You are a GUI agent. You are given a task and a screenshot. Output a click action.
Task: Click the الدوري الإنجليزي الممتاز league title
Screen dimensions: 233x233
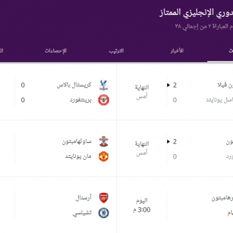[196, 12]
